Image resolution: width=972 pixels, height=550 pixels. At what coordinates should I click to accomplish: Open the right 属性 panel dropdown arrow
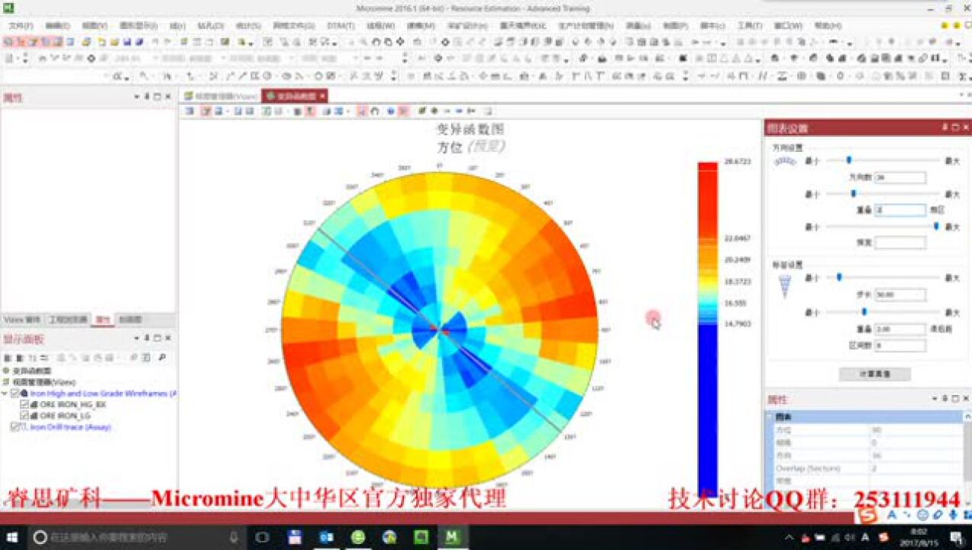pyautogui.click(x=935, y=400)
